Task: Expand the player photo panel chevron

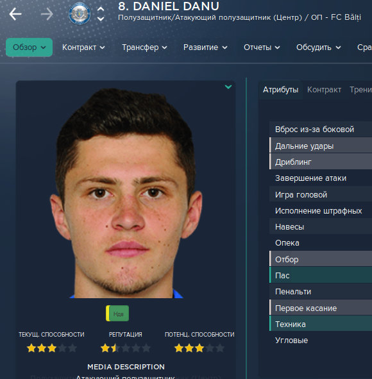Action: click(228, 87)
